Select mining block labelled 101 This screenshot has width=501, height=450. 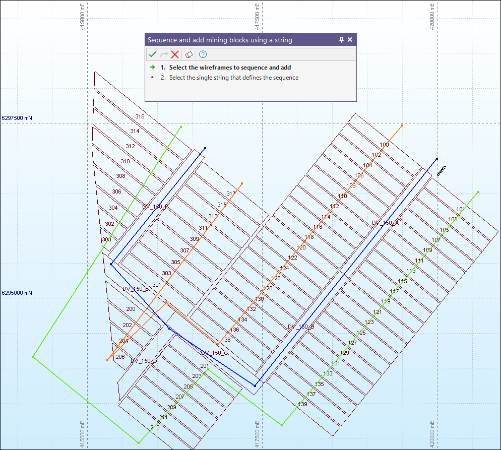(x=460, y=209)
